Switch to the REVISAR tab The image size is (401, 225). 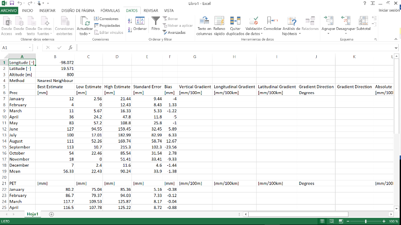[x=151, y=11]
